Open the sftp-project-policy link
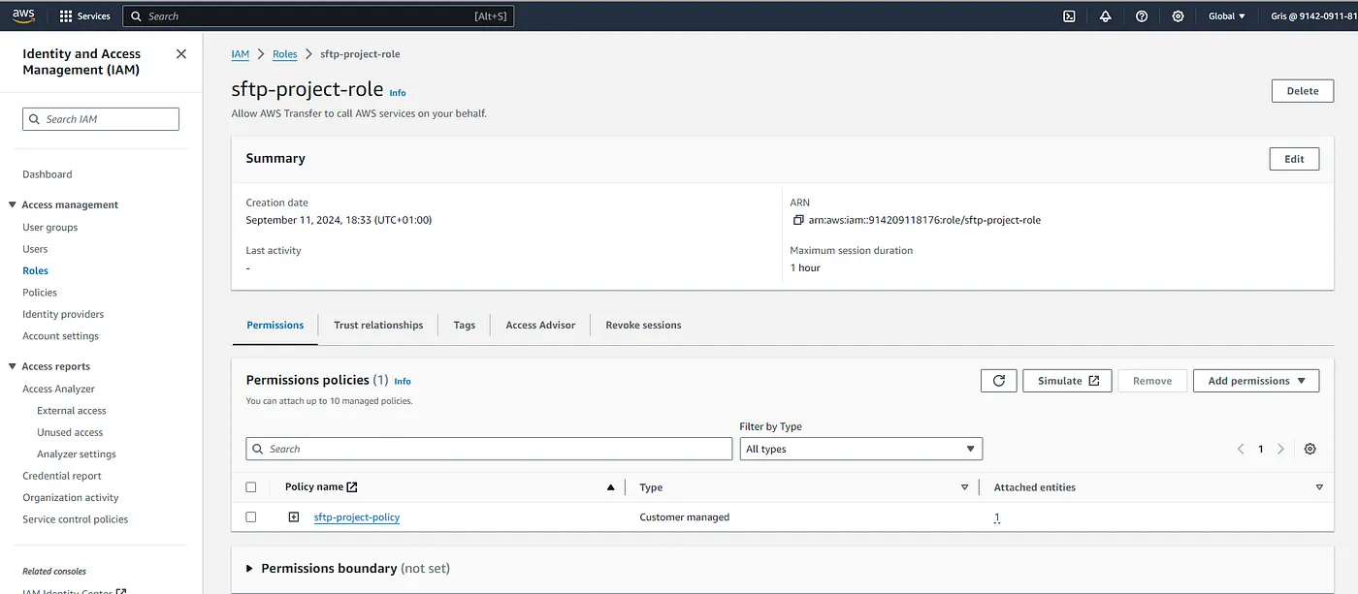This screenshot has height=594, width=1358. 357,517
